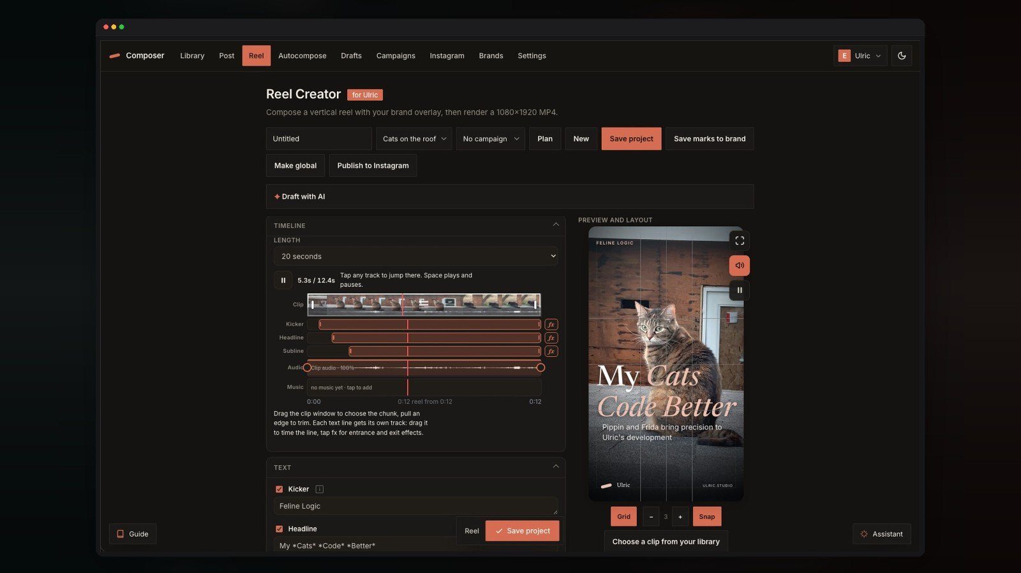
Task: Click the Music track to add music
Action: [x=424, y=388]
